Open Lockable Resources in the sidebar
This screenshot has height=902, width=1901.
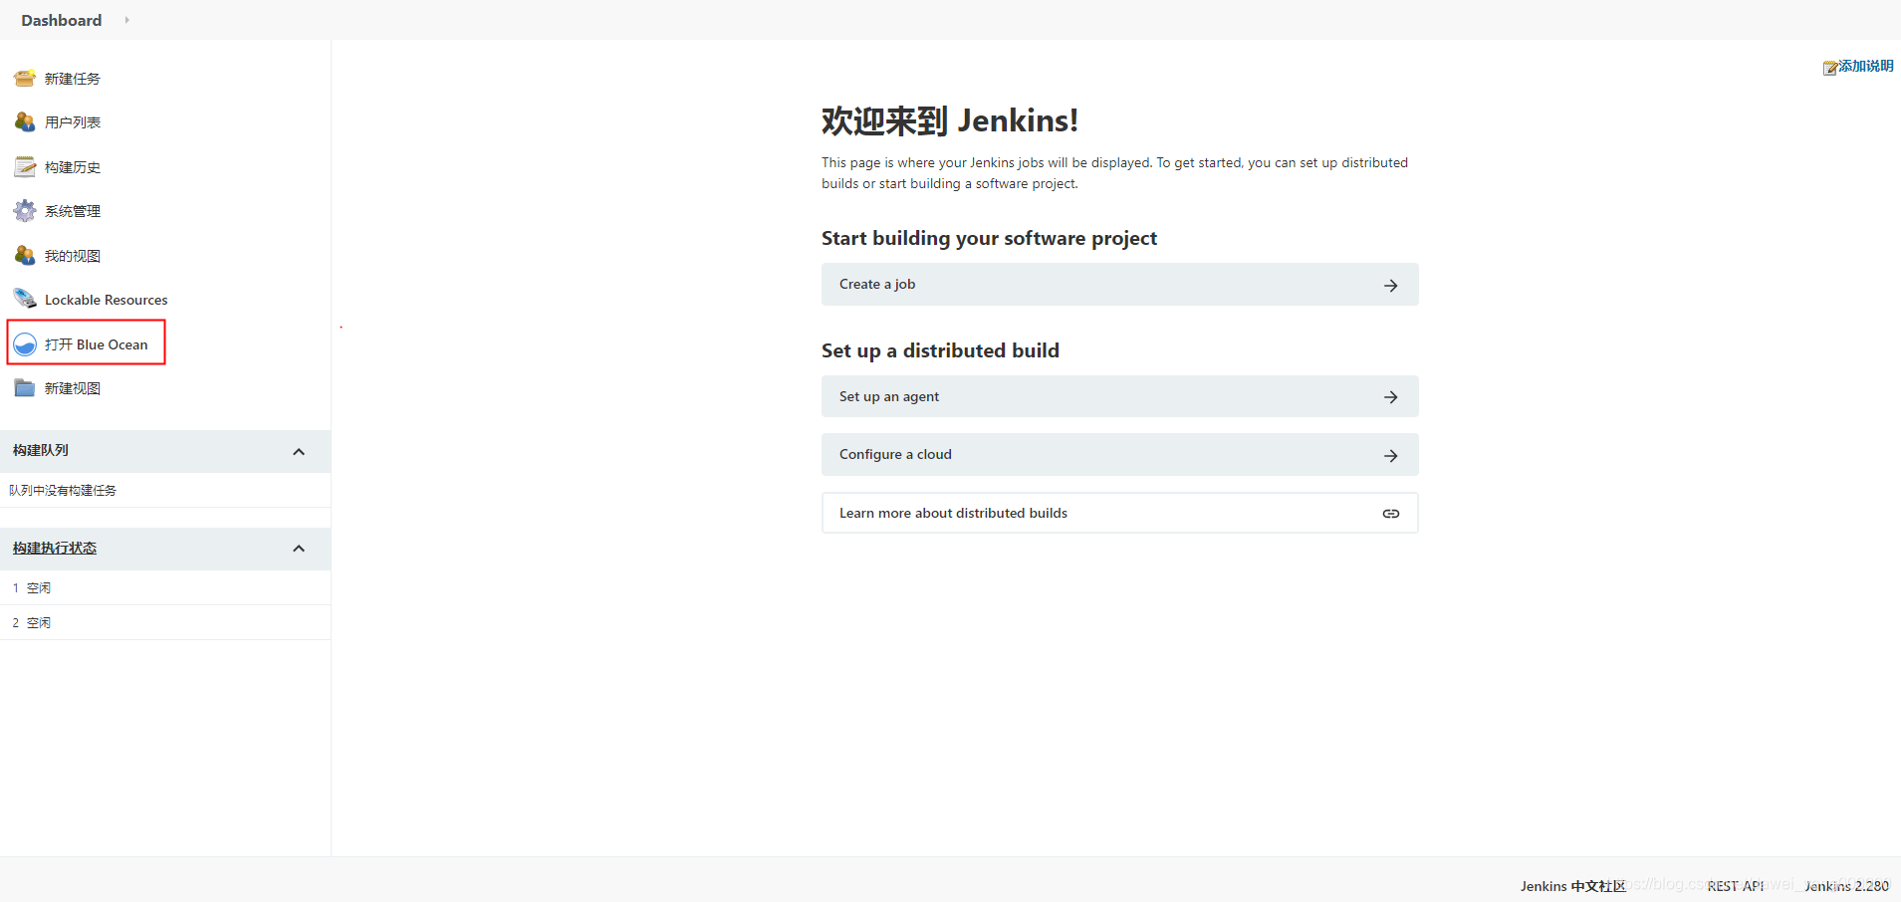[x=107, y=300]
